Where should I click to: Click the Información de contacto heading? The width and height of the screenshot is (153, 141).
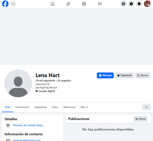[24, 134]
